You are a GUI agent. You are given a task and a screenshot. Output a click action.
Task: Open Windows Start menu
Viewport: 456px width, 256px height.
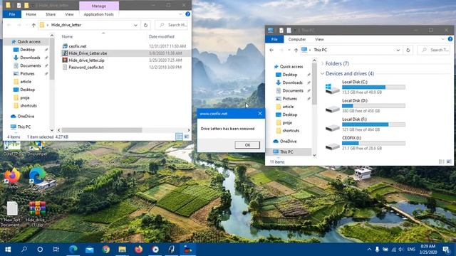coord(8,250)
